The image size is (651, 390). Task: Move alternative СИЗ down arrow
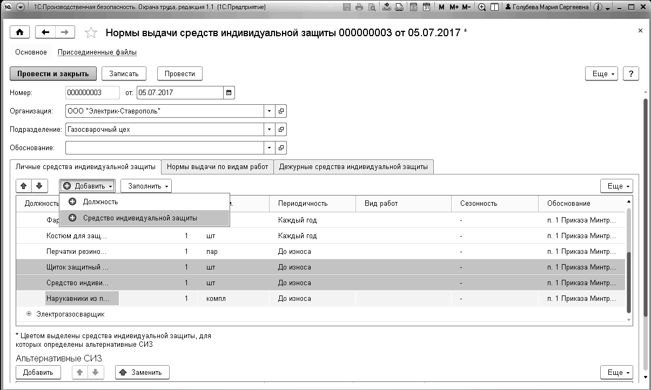(x=95, y=372)
